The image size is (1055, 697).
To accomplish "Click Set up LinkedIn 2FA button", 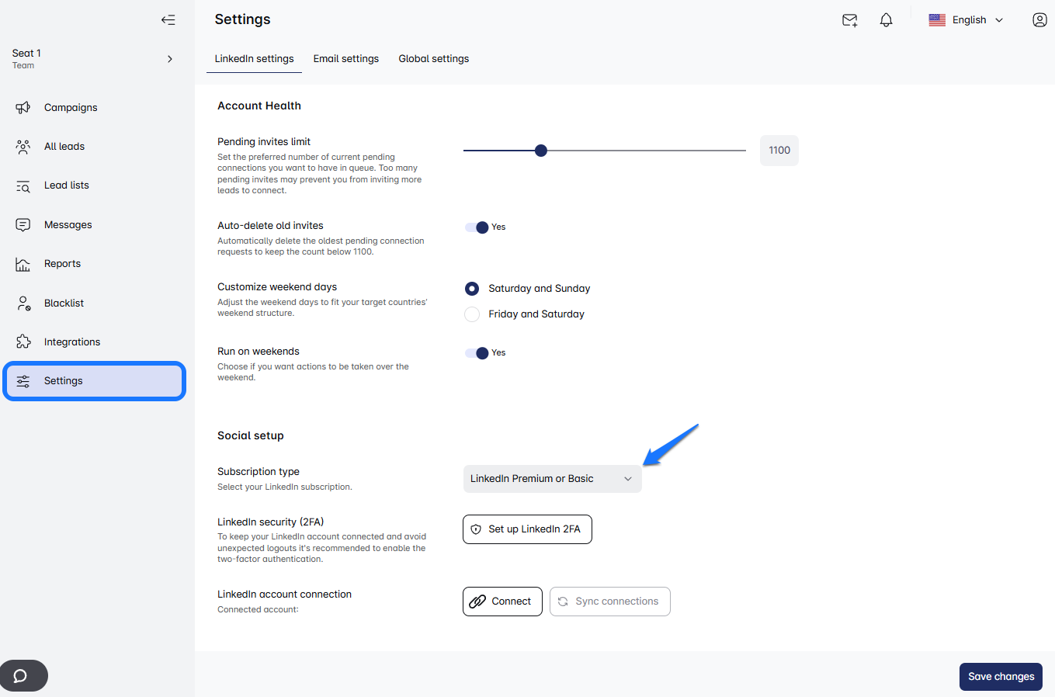I will (527, 529).
